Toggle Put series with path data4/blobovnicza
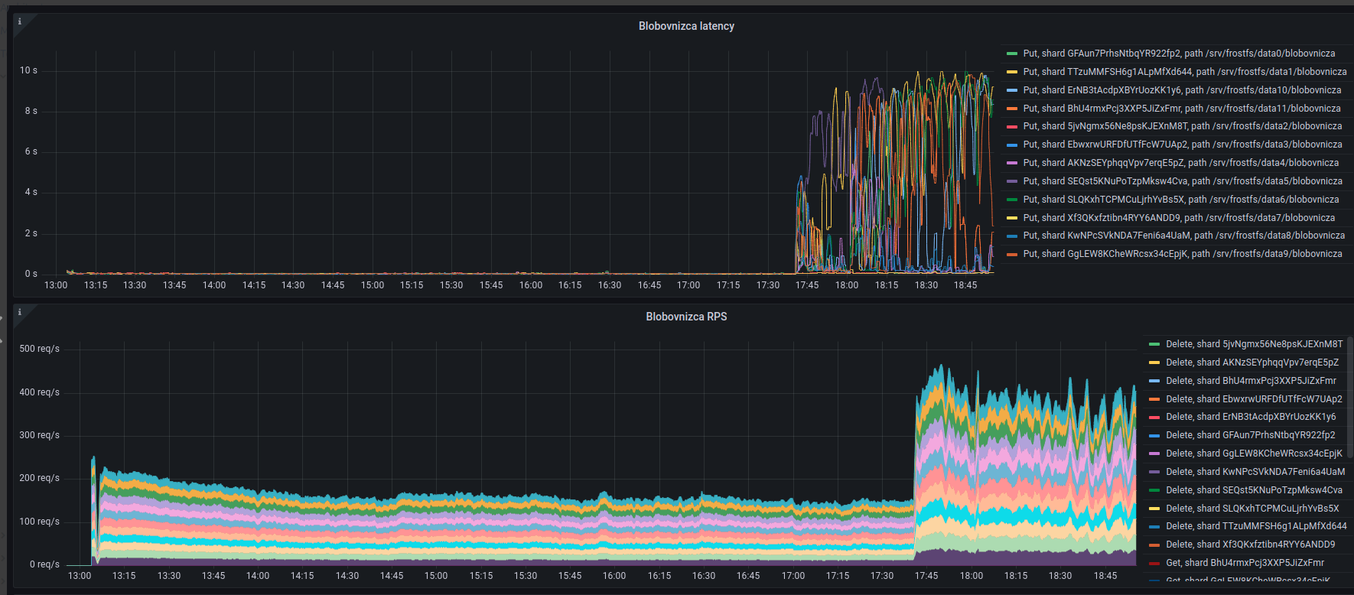This screenshot has width=1354, height=595. click(1181, 163)
